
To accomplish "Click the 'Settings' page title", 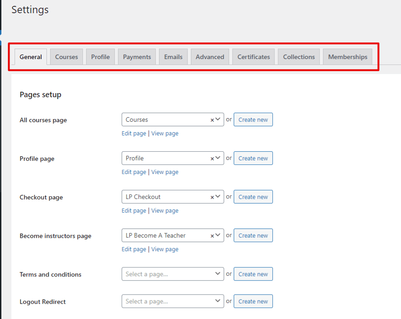I will [x=30, y=10].
